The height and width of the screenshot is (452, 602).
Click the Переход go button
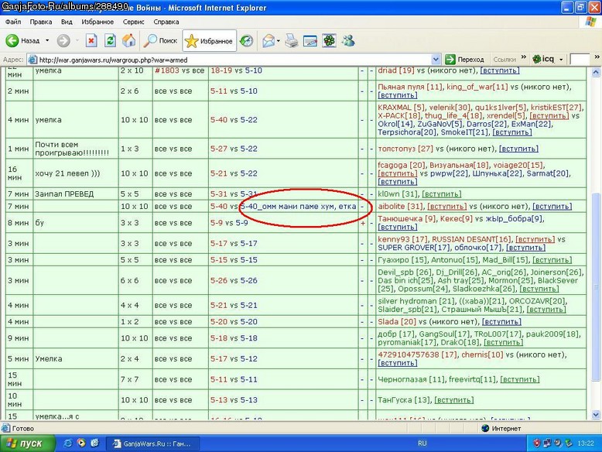[x=464, y=60]
